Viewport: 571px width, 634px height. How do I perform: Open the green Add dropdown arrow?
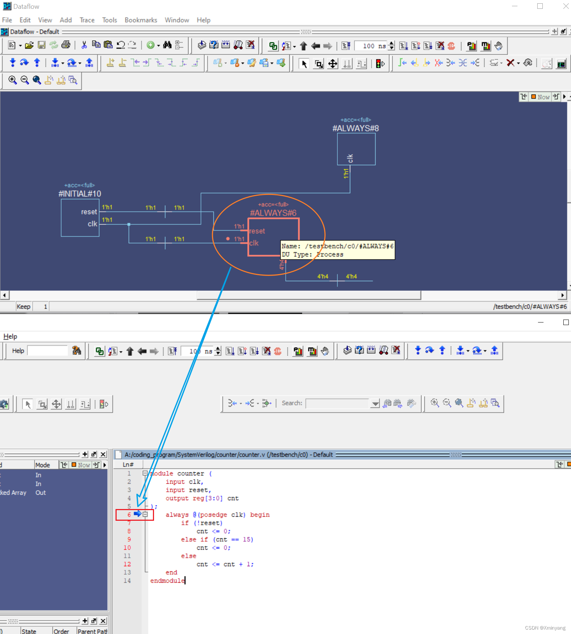(x=158, y=46)
